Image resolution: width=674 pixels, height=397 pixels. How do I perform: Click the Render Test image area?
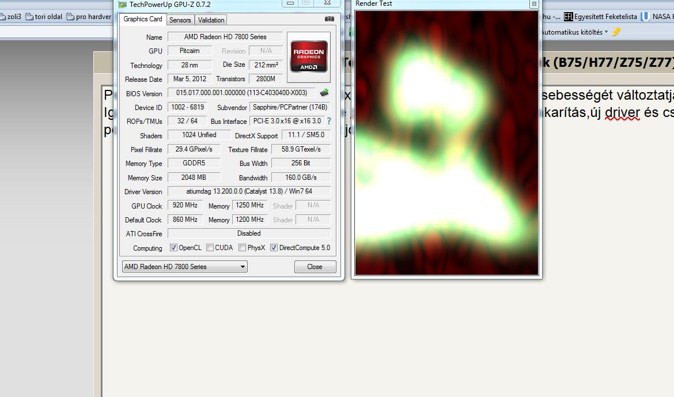[x=446, y=143]
